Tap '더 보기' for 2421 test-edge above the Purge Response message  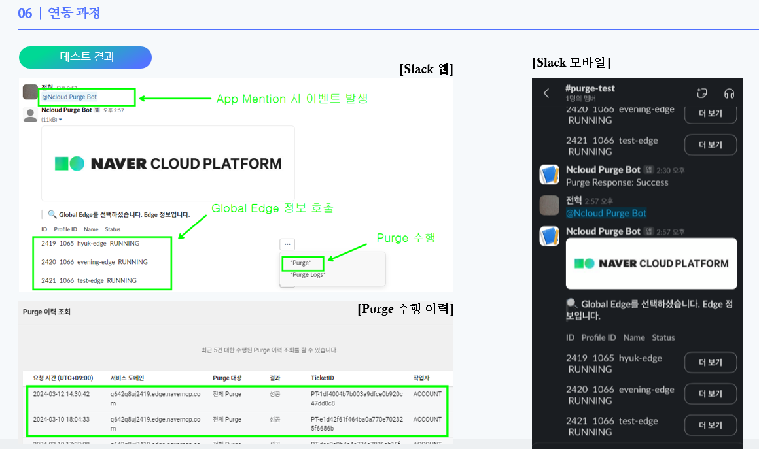(711, 145)
